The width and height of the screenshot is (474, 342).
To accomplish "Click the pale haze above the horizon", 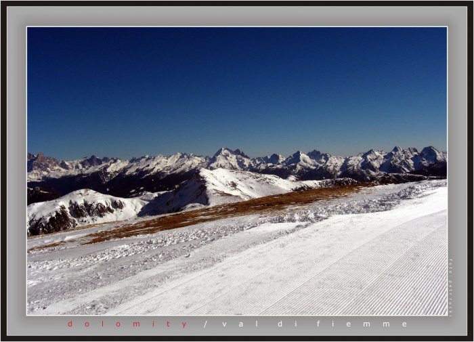I will click(237, 148).
